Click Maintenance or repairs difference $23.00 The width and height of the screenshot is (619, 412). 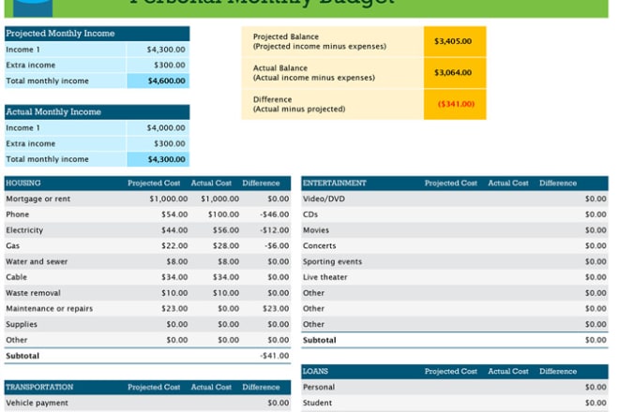[x=276, y=309]
